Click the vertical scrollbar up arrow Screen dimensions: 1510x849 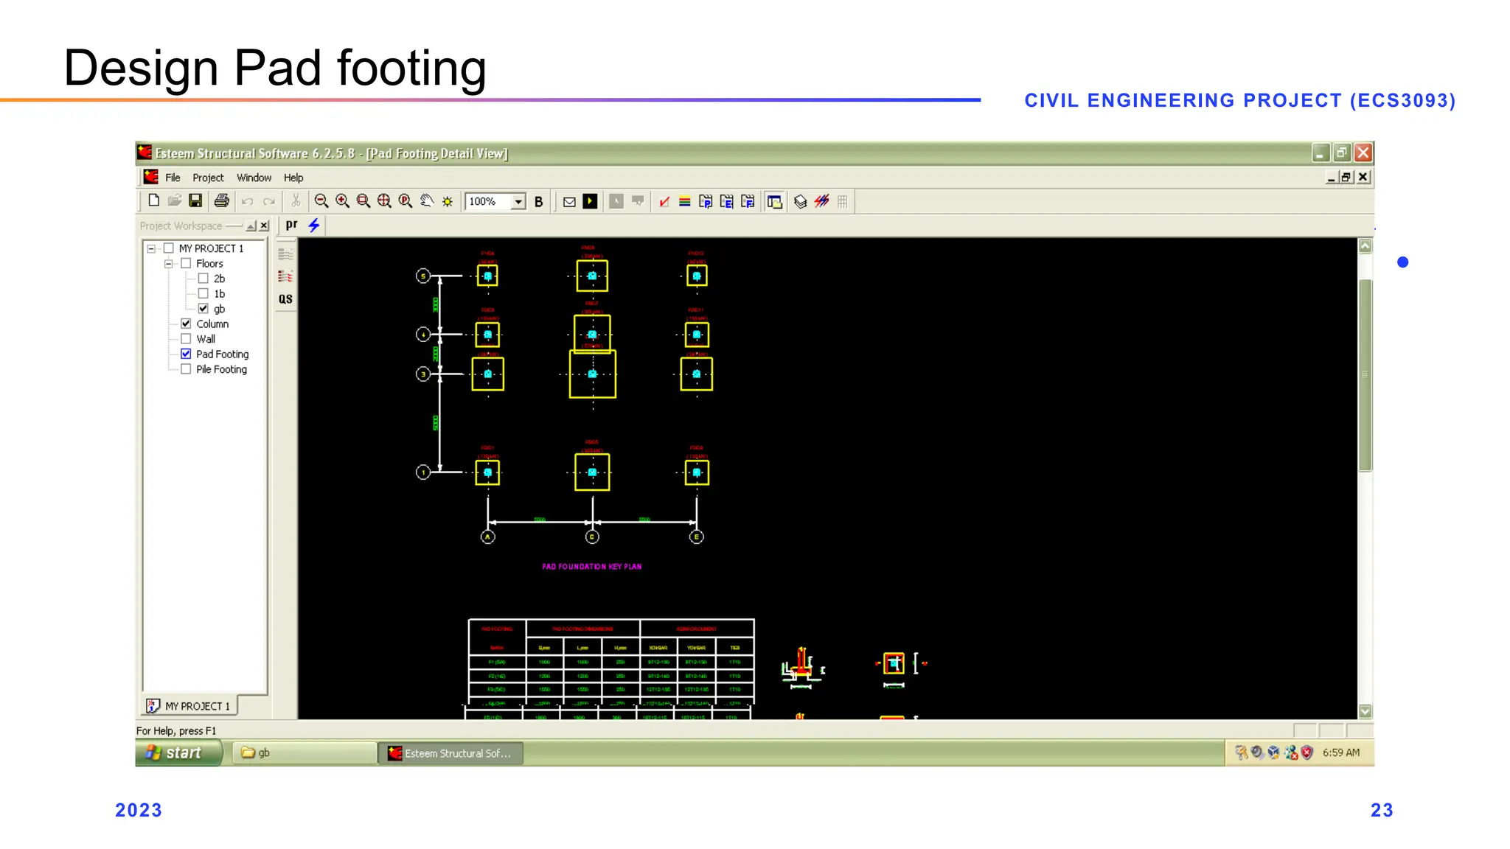1365,246
